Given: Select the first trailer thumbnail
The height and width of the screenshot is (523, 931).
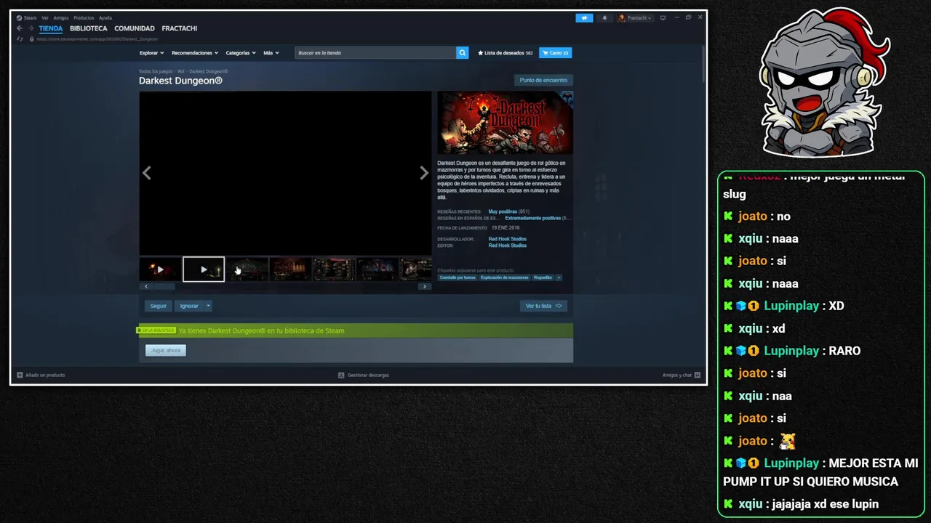Looking at the screenshot, I should click(x=160, y=269).
